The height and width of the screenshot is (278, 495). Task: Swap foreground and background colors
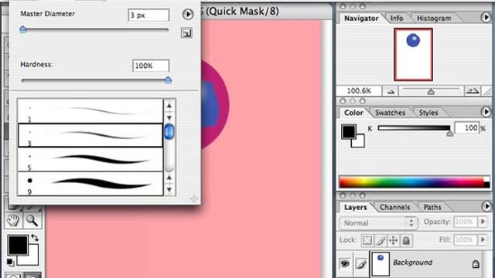(x=34, y=238)
